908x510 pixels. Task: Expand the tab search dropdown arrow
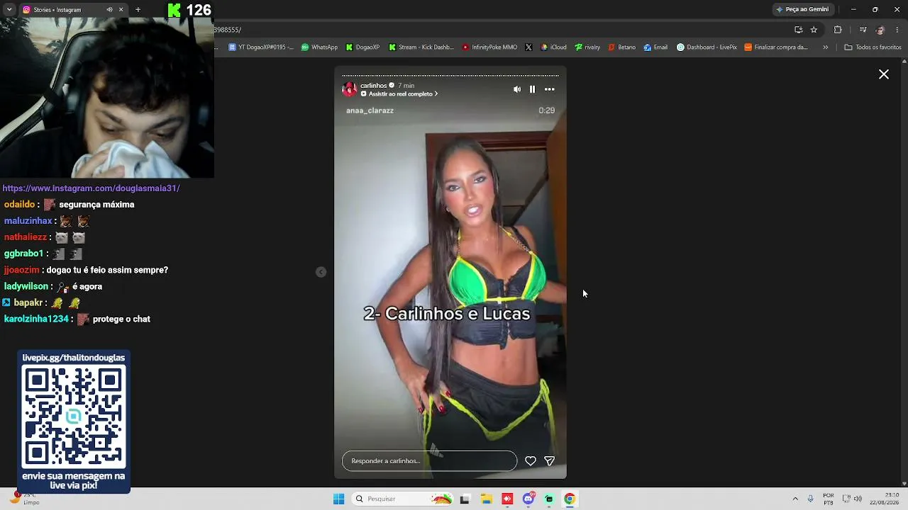9,10
